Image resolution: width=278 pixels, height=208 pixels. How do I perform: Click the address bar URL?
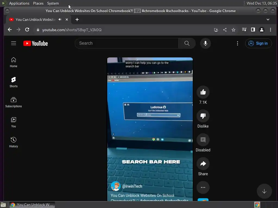72,30
